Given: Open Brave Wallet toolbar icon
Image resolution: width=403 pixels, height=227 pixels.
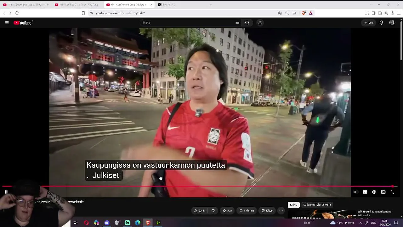Looking at the screenshot, I should pos(380,13).
